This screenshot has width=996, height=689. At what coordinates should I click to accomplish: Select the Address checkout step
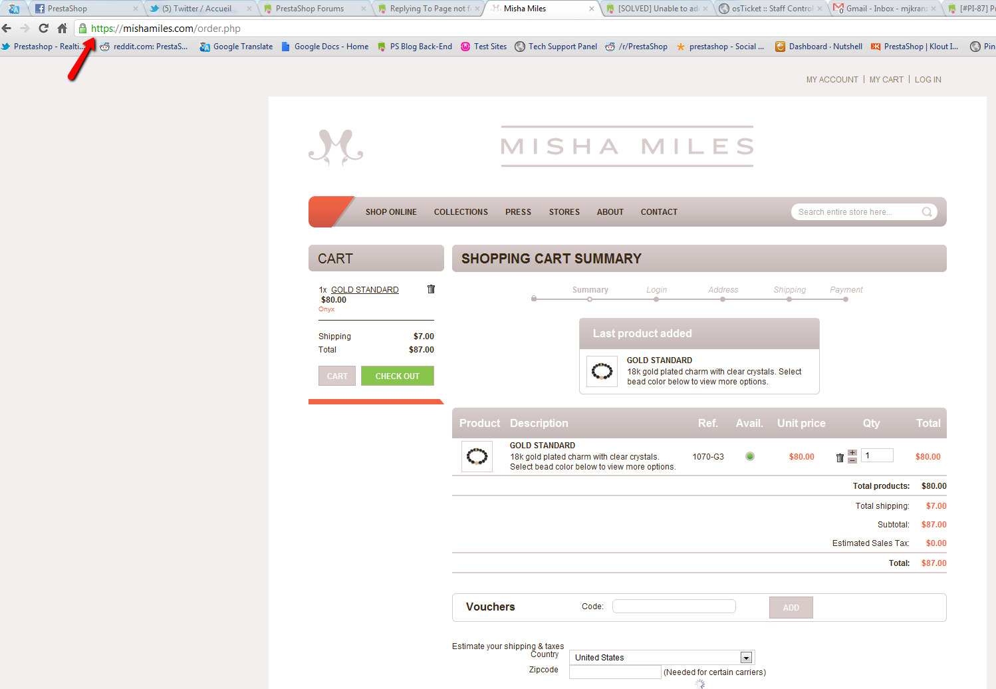point(723,290)
